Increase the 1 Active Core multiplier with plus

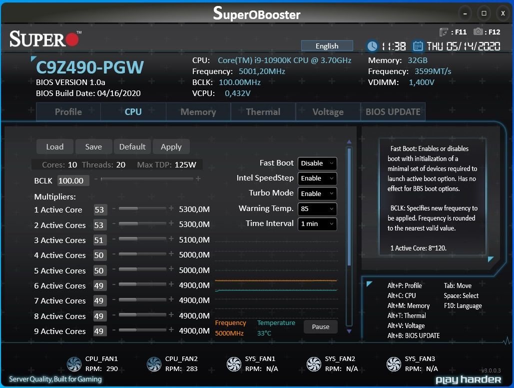[x=171, y=208]
